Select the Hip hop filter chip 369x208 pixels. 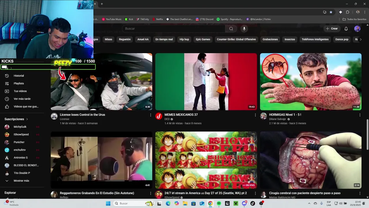(184, 39)
